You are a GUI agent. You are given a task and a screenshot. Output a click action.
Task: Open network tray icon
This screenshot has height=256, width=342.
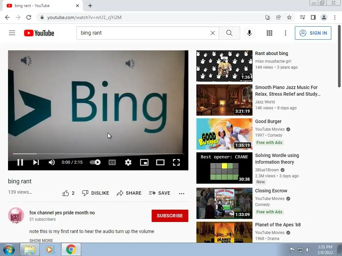click(x=300, y=250)
